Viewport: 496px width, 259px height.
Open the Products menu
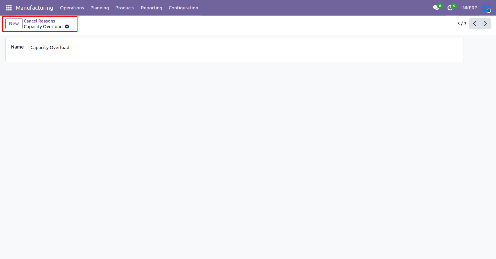pyautogui.click(x=125, y=8)
